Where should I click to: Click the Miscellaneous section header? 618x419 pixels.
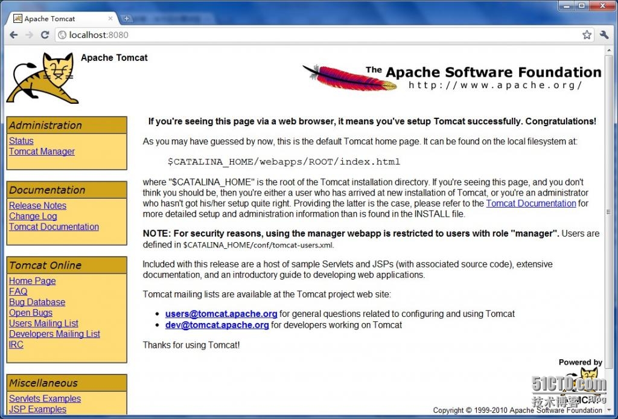66,383
